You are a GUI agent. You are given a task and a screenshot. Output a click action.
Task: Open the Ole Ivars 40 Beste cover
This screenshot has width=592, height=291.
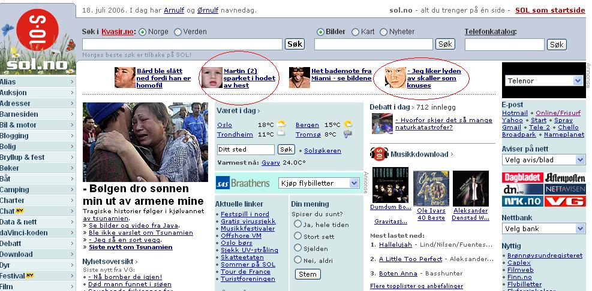tap(431, 188)
